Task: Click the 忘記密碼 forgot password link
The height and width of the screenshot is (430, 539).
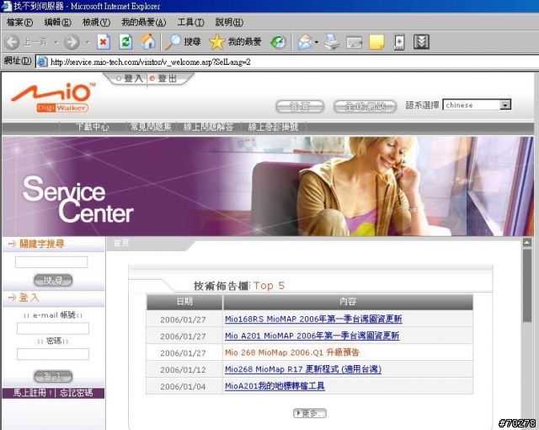Action: [76, 393]
